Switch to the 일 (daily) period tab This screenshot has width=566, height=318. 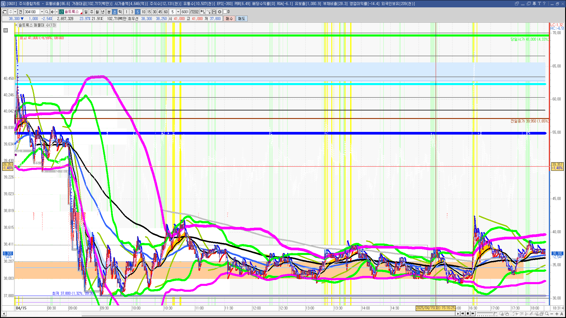point(86,12)
